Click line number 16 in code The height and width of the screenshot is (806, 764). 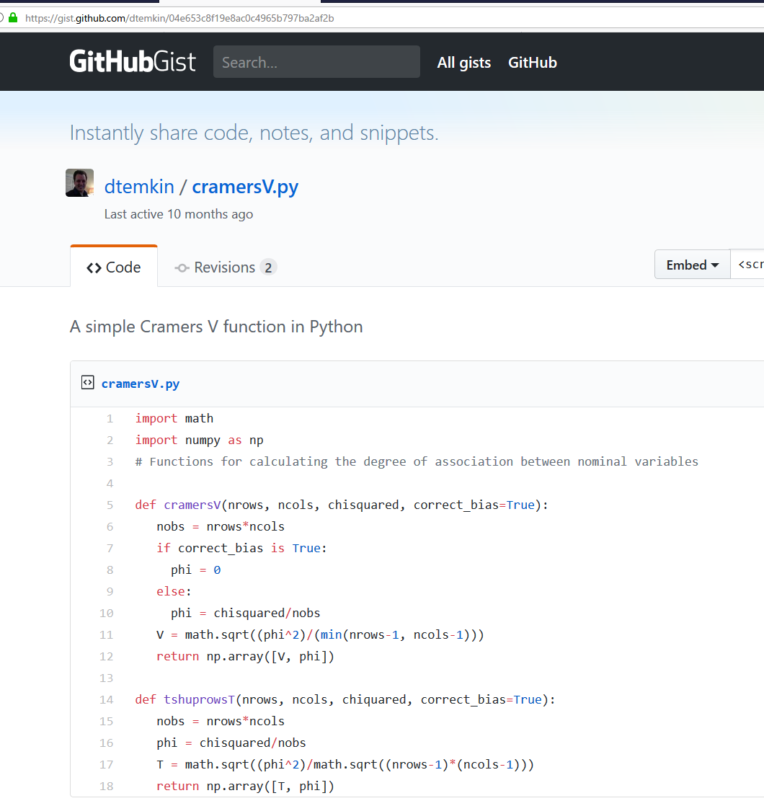click(107, 743)
